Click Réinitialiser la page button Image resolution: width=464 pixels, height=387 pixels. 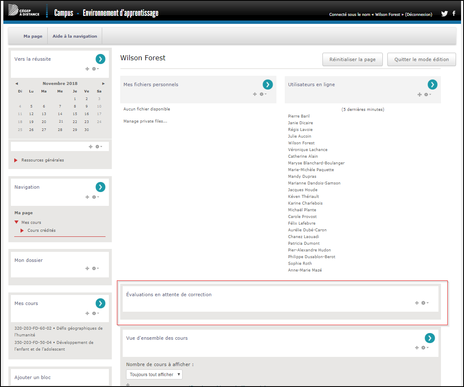click(x=352, y=59)
